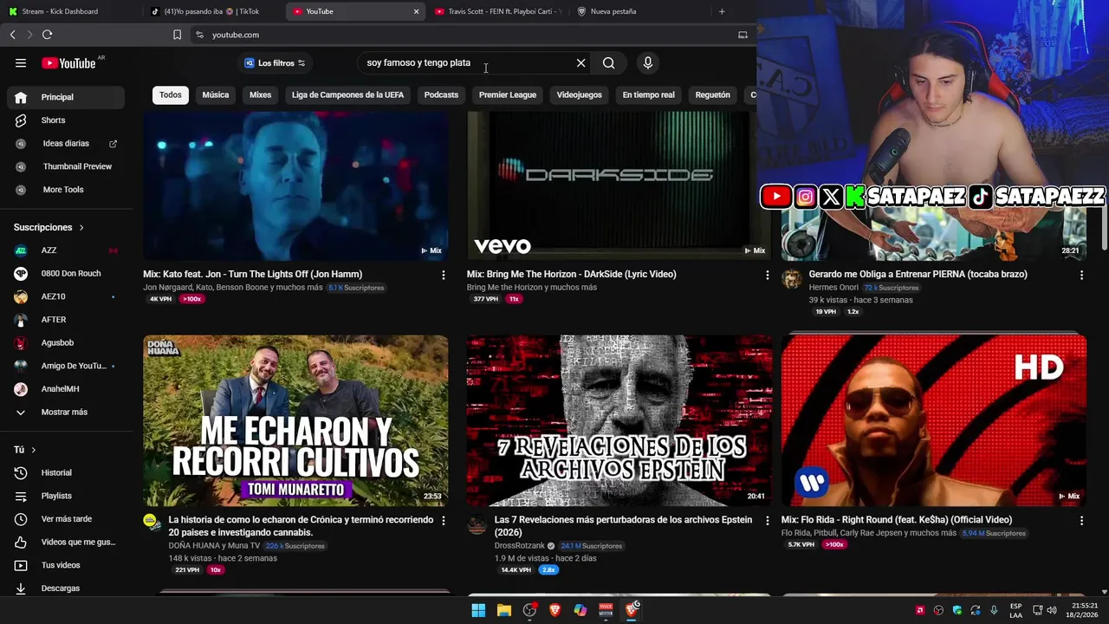
Task: Open the Agusbob channel avatar
Action: 21,342
